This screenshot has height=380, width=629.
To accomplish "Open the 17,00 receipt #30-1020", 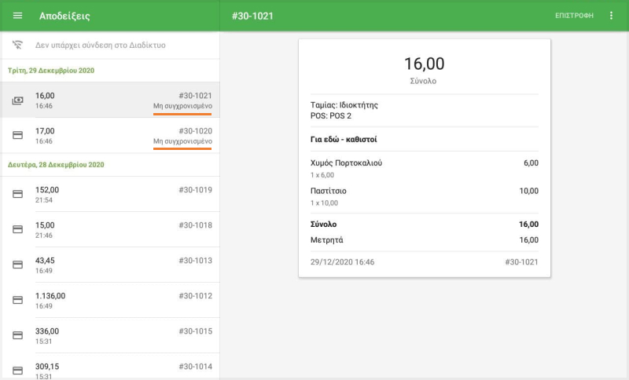I will click(x=118, y=136).
